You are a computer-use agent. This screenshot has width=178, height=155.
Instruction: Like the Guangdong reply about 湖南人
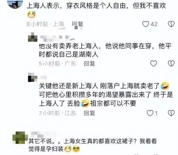click(x=154, y=63)
